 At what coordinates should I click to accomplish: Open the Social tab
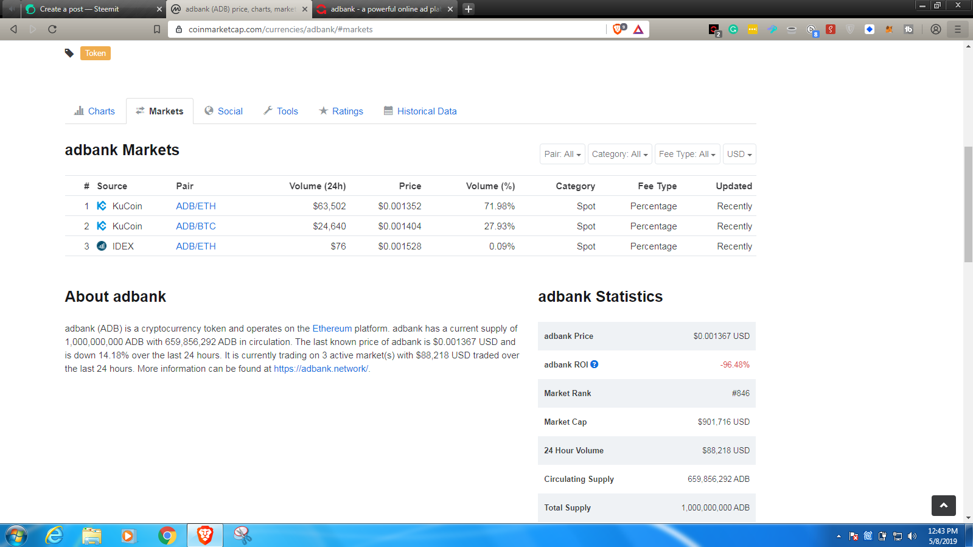point(223,111)
